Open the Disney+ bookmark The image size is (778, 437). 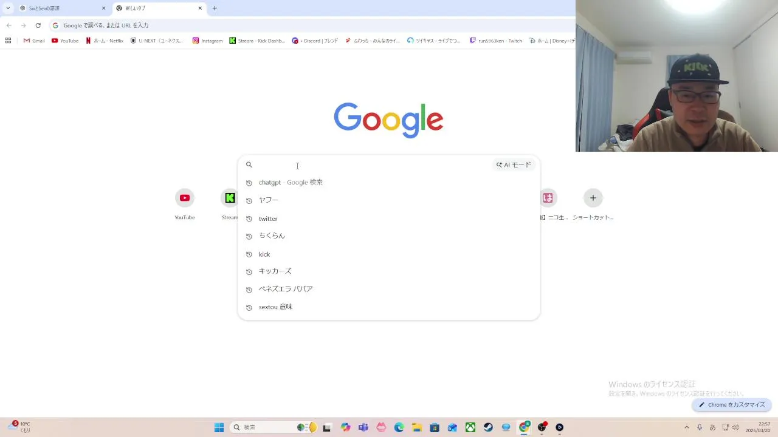[552, 41]
